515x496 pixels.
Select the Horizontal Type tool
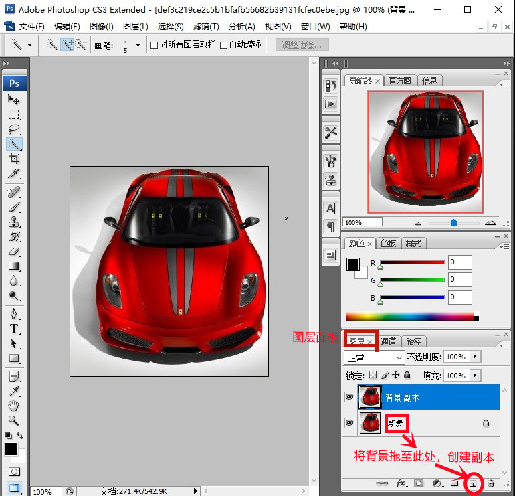(x=14, y=329)
